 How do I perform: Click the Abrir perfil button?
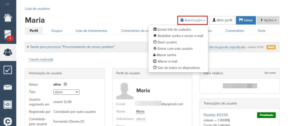pos(222,20)
